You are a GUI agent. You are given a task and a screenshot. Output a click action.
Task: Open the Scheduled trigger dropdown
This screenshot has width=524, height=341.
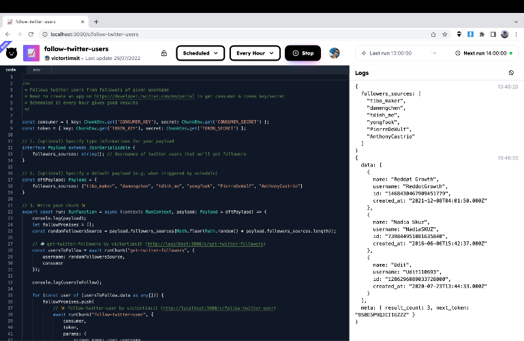pyautogui.click(x=200, y=53)
